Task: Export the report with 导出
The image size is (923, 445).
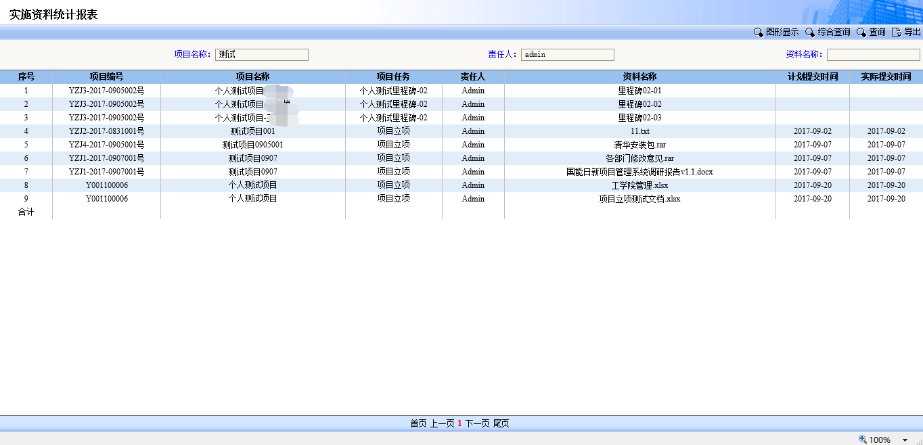Action: (906, 32)
